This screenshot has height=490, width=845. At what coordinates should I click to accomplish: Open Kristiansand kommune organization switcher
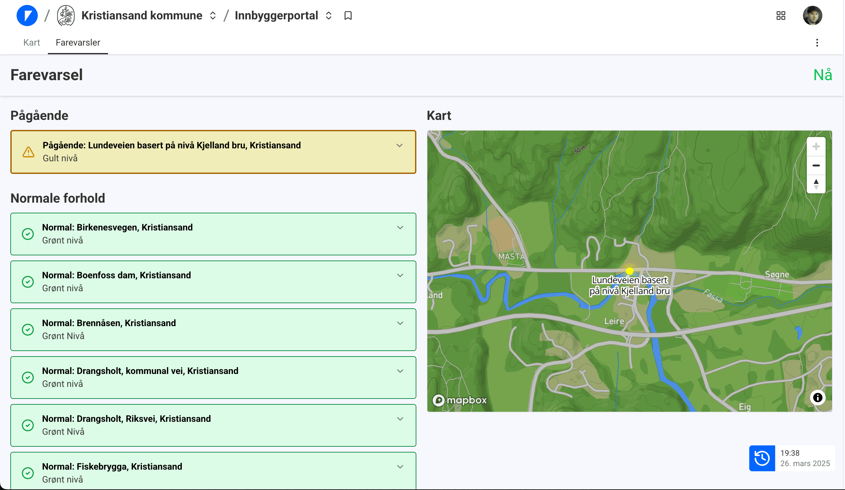(213, 16)
